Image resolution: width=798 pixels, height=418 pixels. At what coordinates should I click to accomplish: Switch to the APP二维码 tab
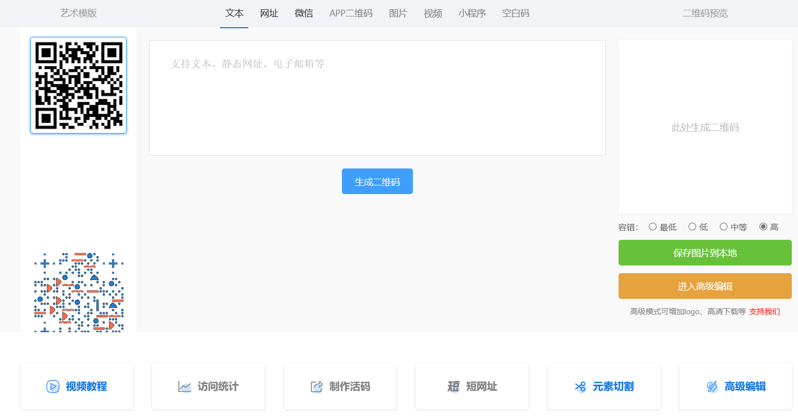[351, 13]
